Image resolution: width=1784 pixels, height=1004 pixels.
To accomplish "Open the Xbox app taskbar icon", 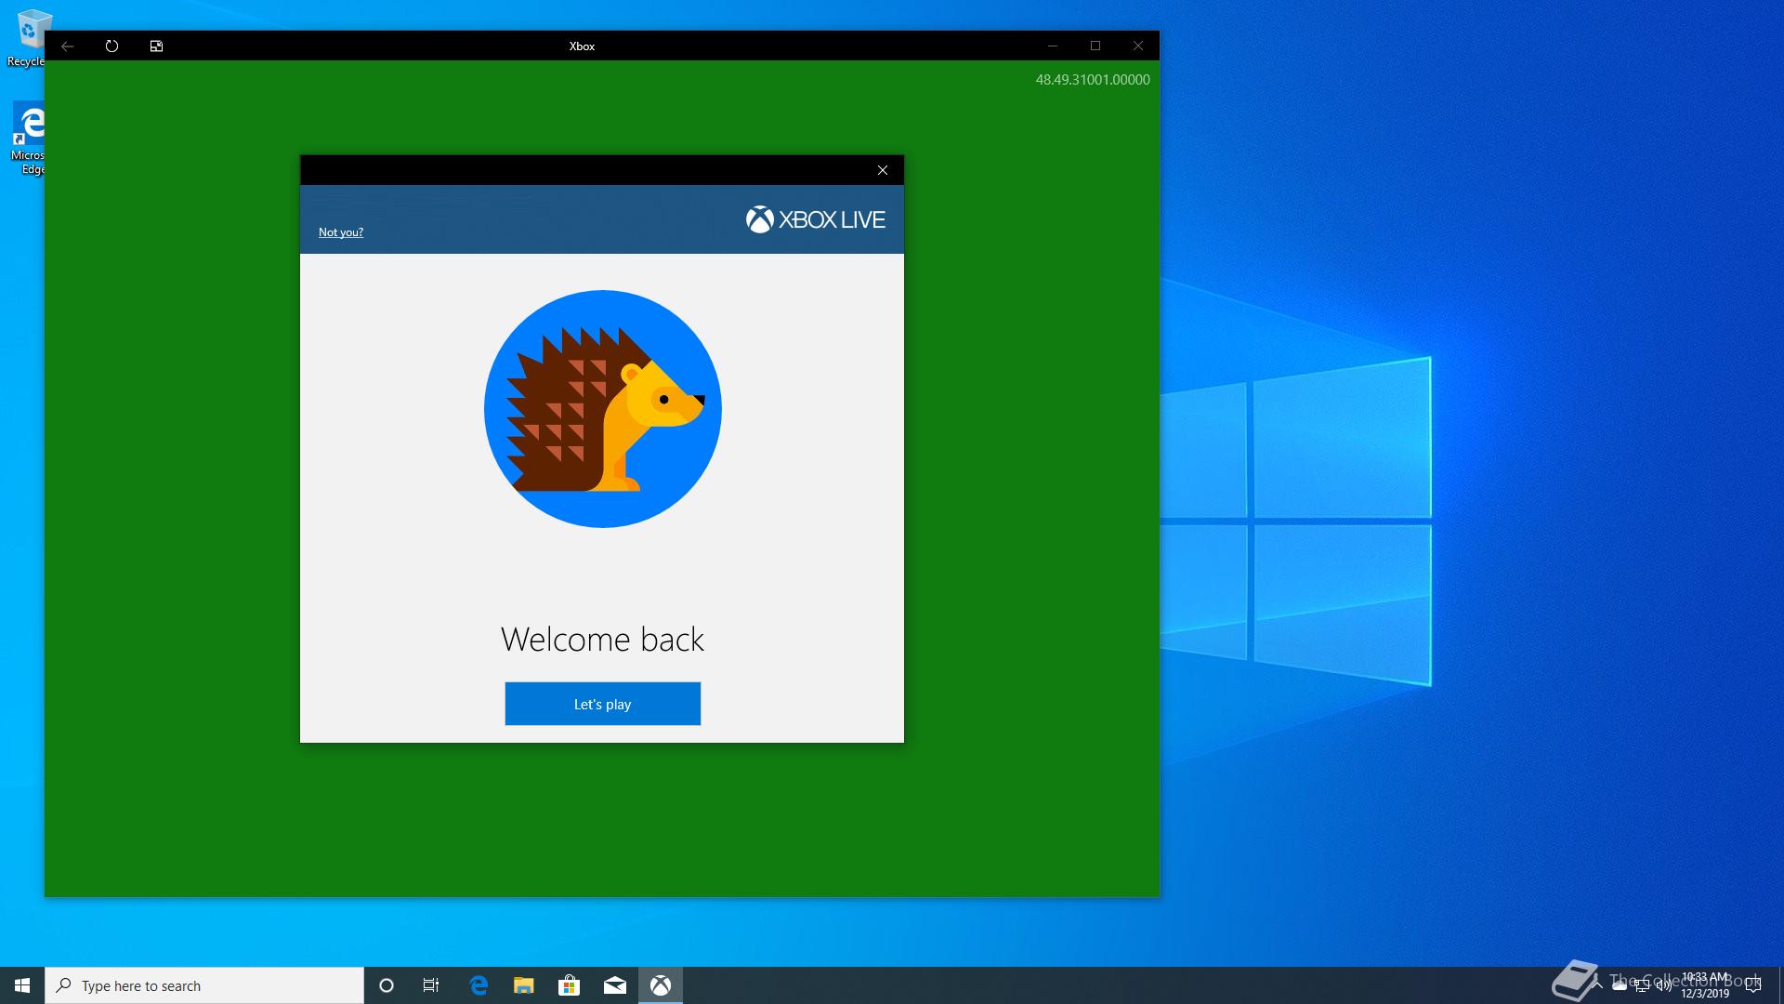I will point(660,985).
